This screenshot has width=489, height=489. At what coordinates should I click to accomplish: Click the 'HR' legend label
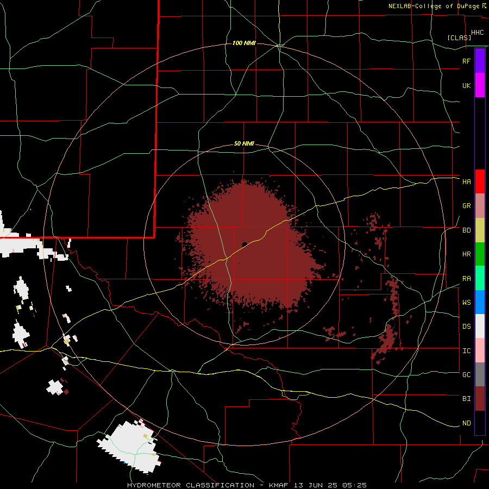coord(466,254)
